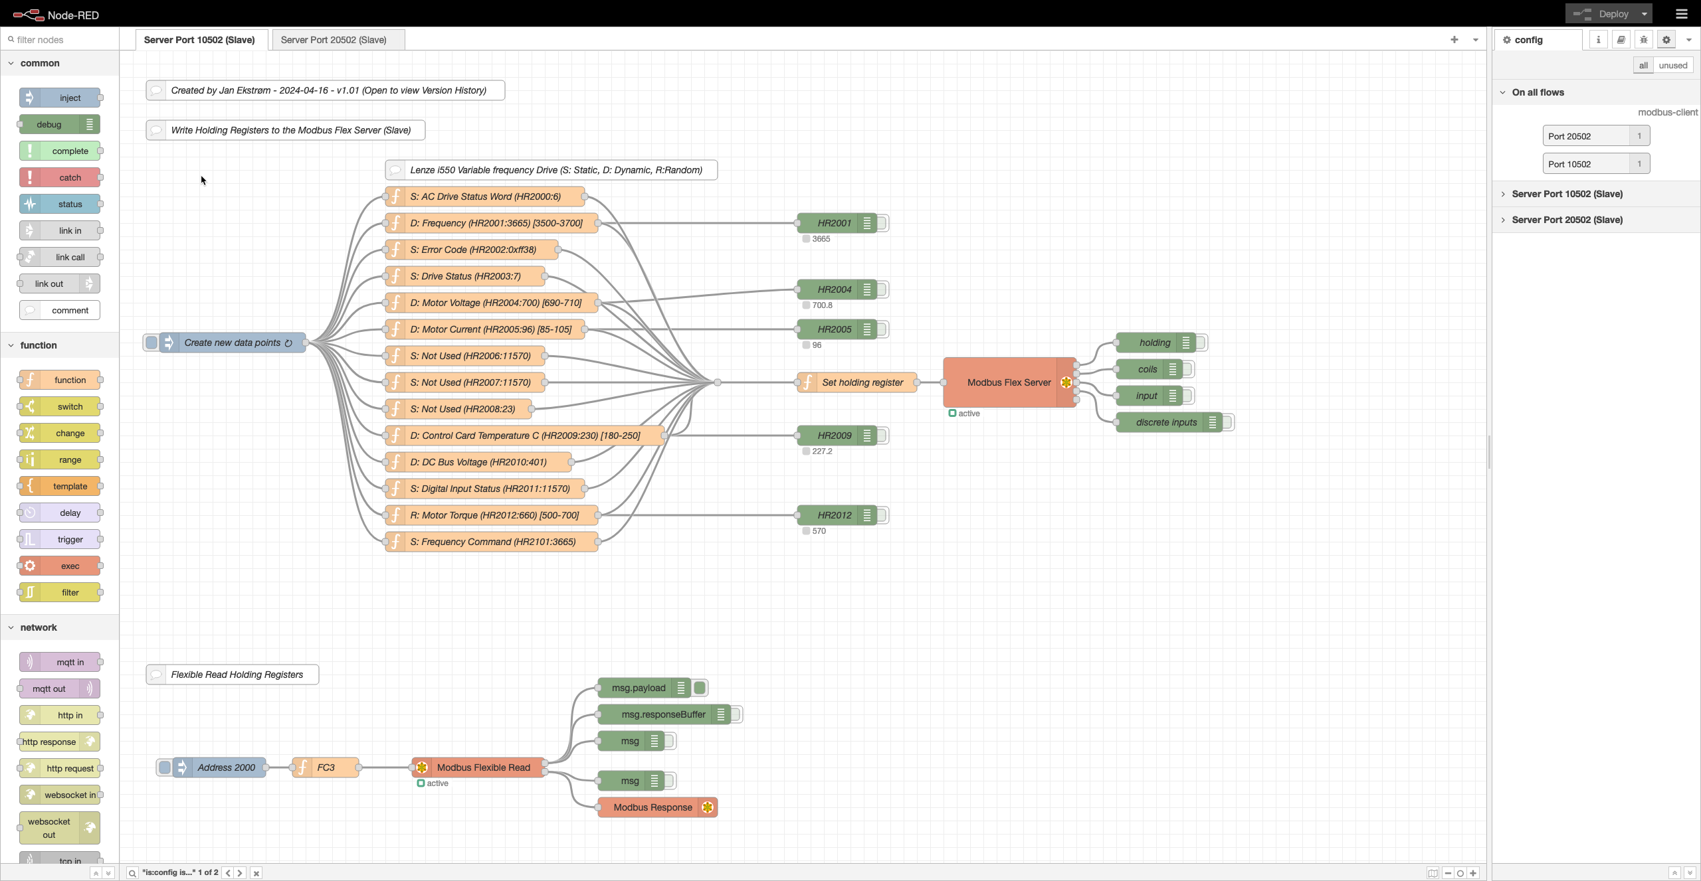Open the flow list dropdown arrow

[1476, 40]
